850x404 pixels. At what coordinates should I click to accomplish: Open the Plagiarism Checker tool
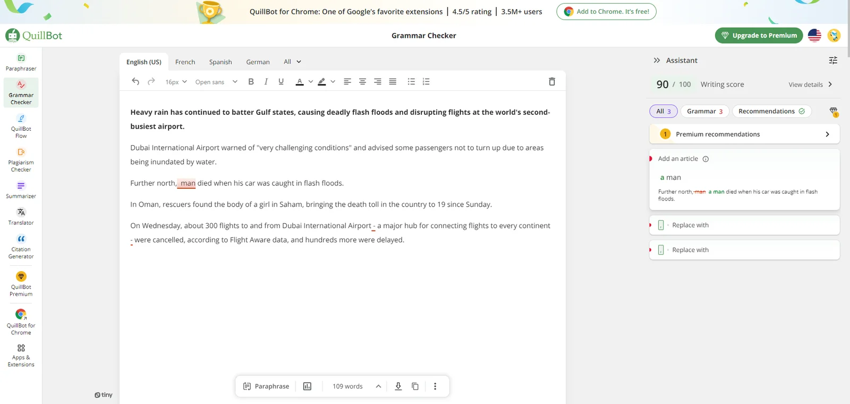[x=21, y=159]
